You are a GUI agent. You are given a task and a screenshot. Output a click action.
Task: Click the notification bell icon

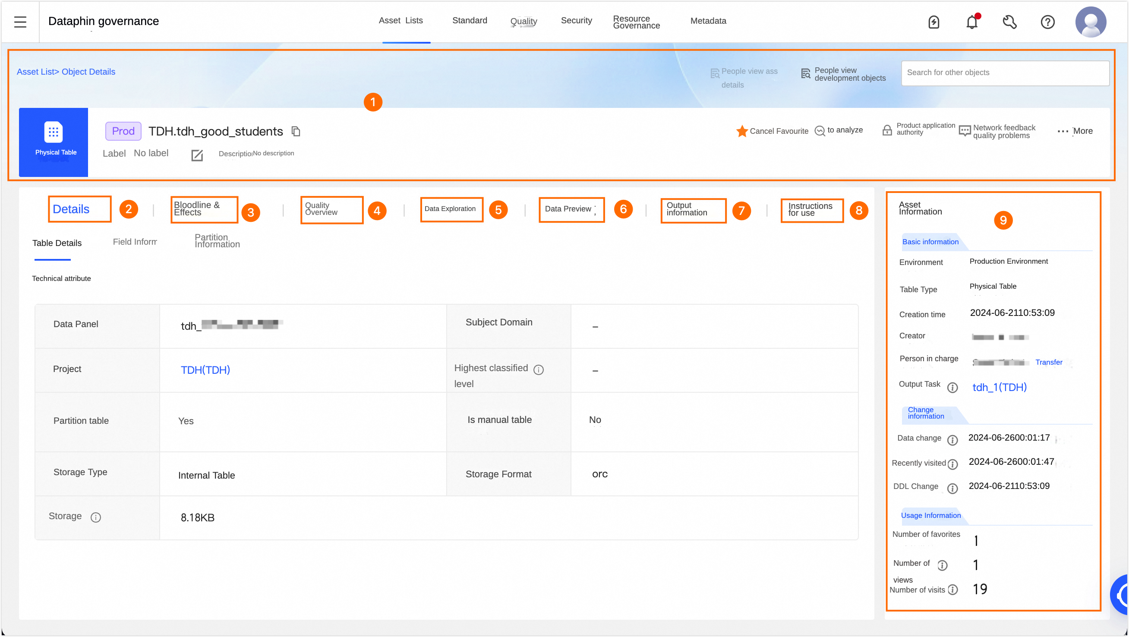(x=971, y=22)
